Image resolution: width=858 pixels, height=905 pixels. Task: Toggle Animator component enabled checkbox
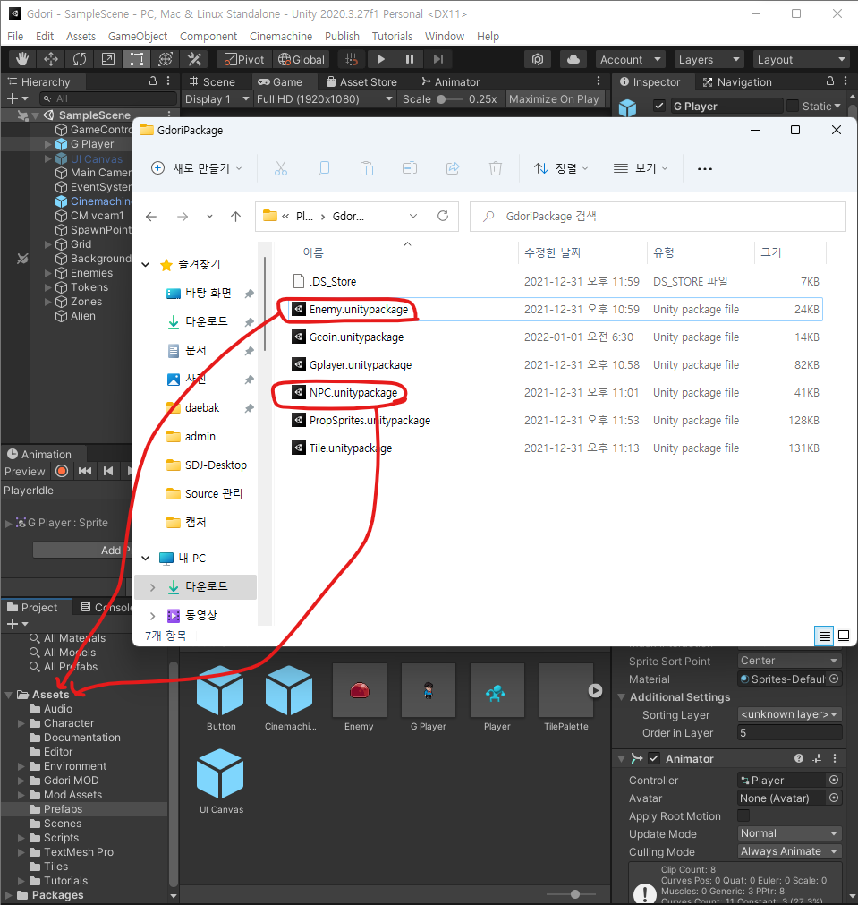[654, 758]
